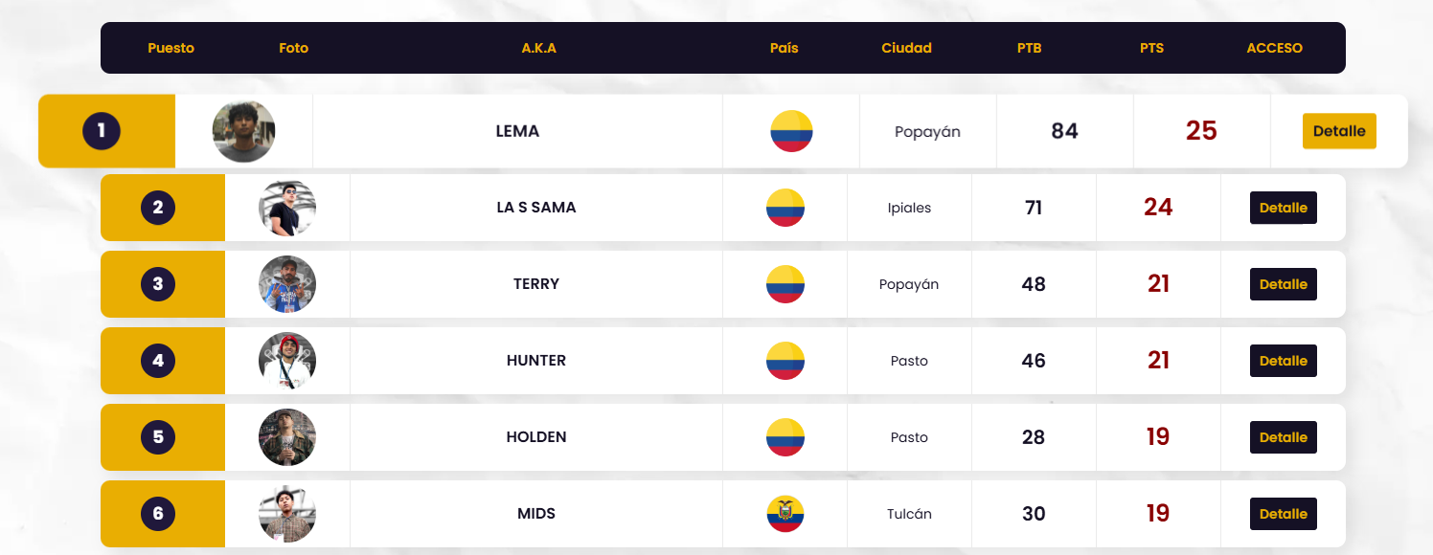Click rank 3 position badge
Viewport: 1433px width, 555px height.
[158, 284]
